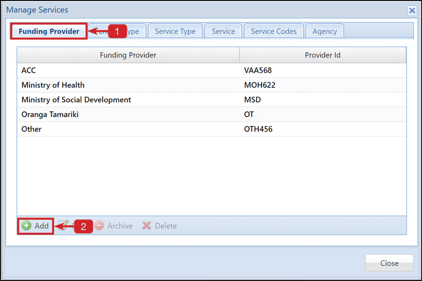422x281 pixels.
Task: Close the Manage Services dialog with X
Action: click(412, 10)
